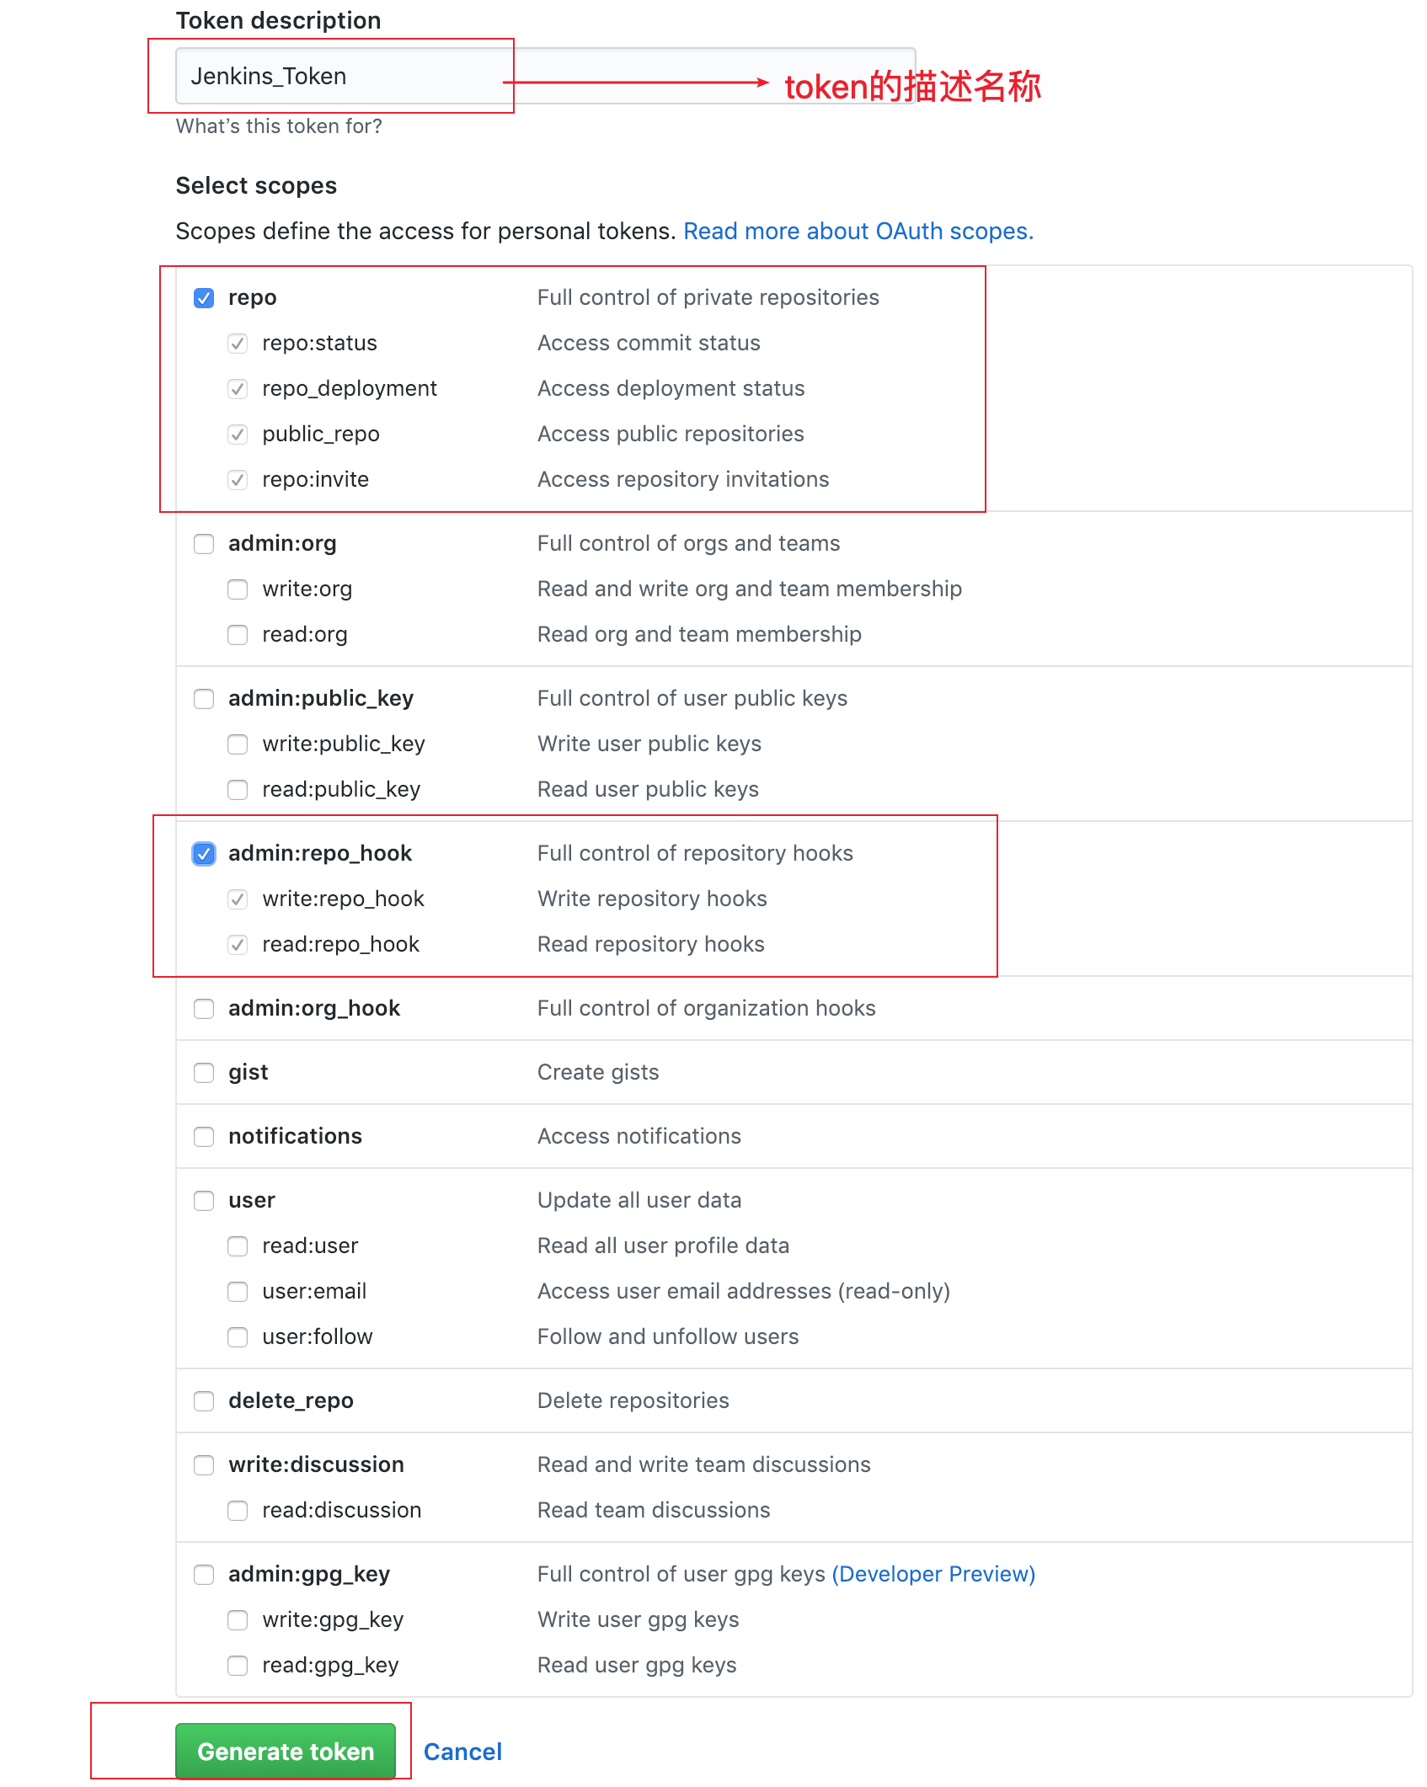The height and width of the screenshot is (1787, 1427).
Task: Enable the admin:org scope
Action: click(204, 544)
